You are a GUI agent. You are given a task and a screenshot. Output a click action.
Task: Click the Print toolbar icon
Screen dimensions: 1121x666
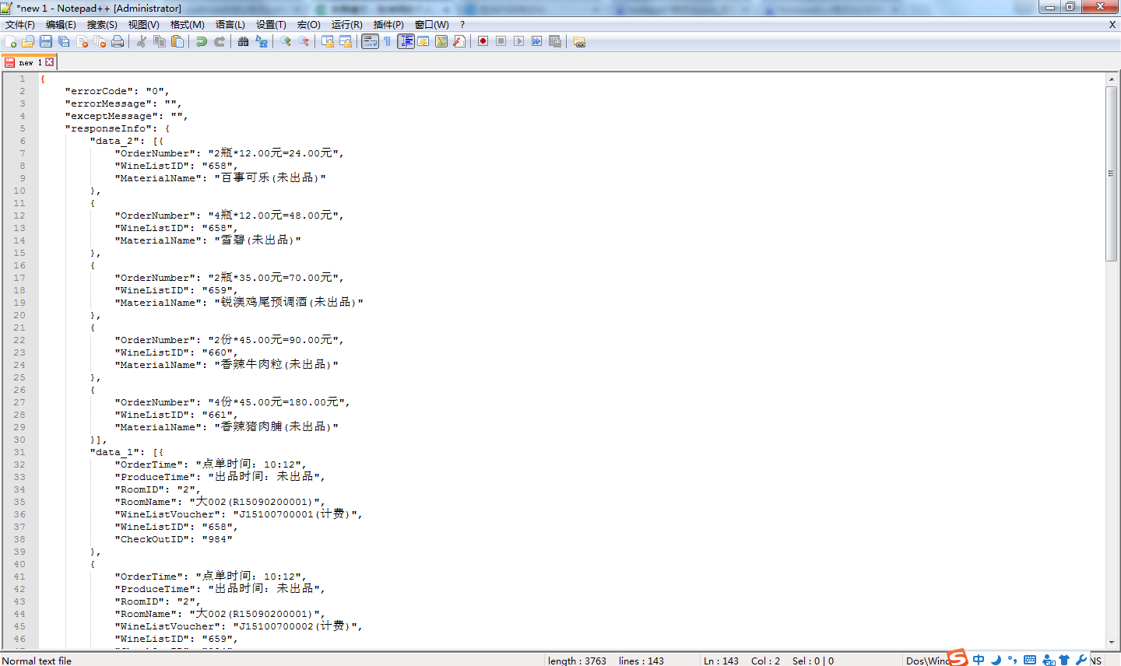click(x=118, y=41)
